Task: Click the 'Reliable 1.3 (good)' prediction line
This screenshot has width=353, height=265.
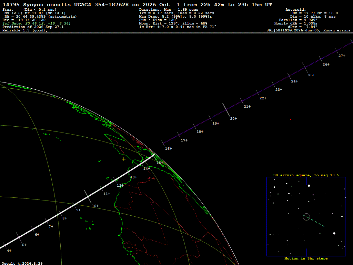Action: [x=25, y=30]
